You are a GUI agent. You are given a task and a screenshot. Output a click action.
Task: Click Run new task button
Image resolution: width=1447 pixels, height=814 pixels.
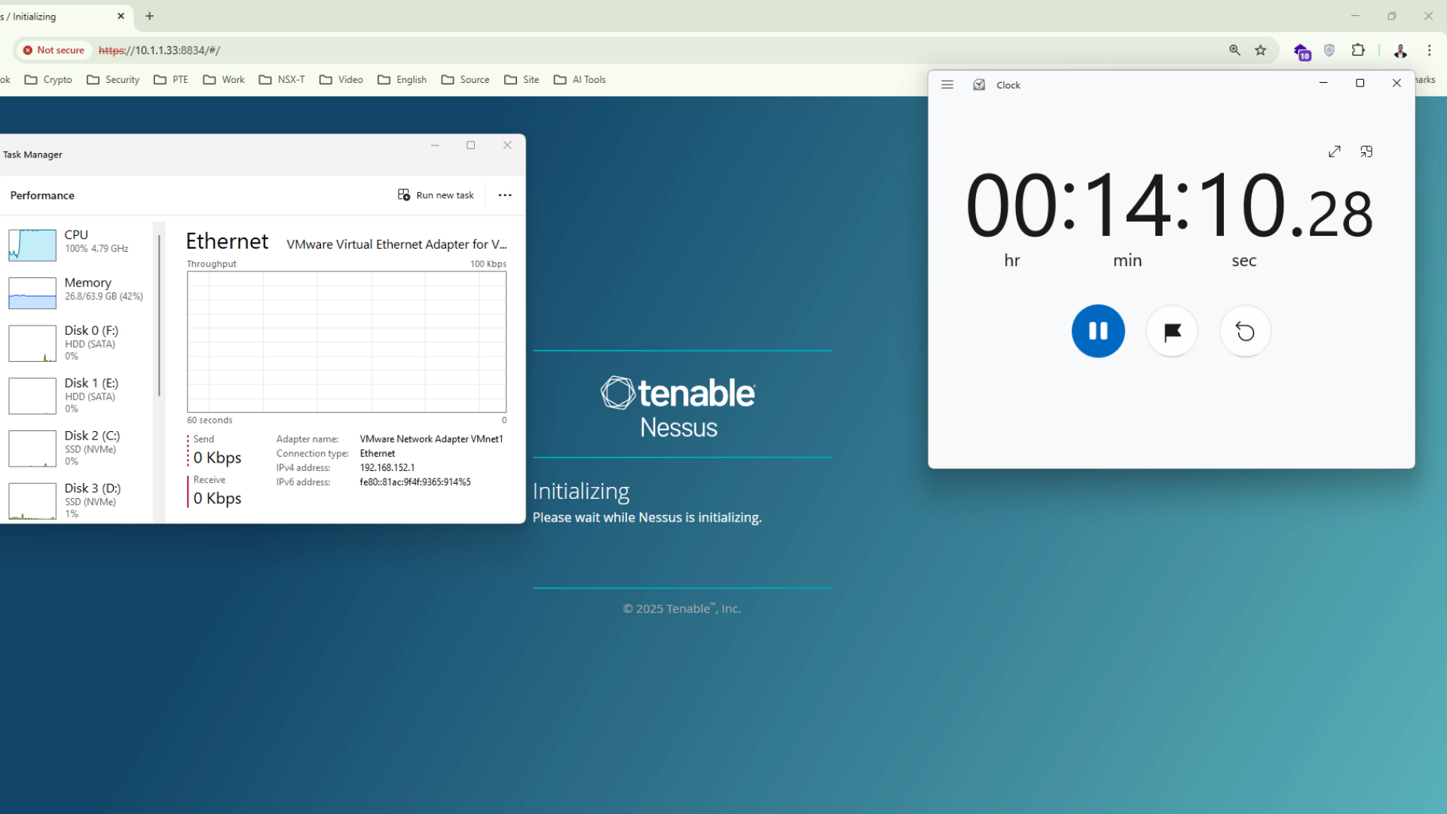point(436,195)
